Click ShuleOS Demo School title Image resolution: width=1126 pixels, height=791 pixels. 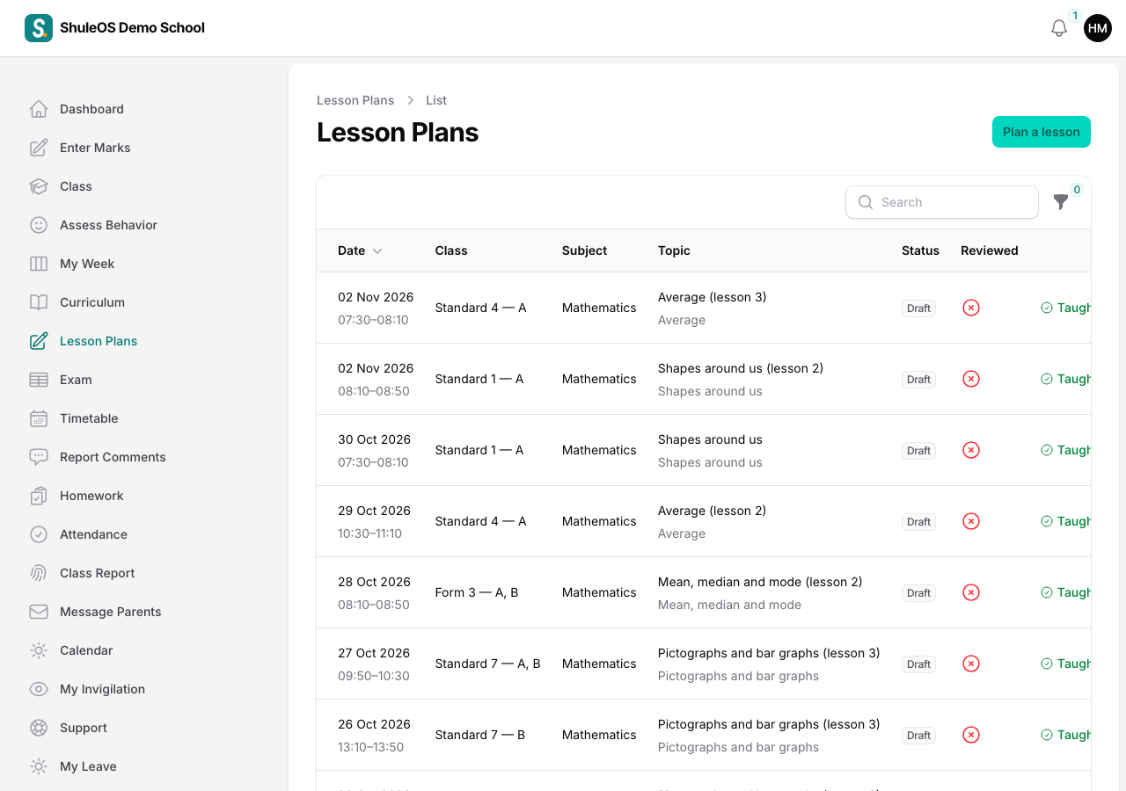pyautogui.click(x=132, y=27)
